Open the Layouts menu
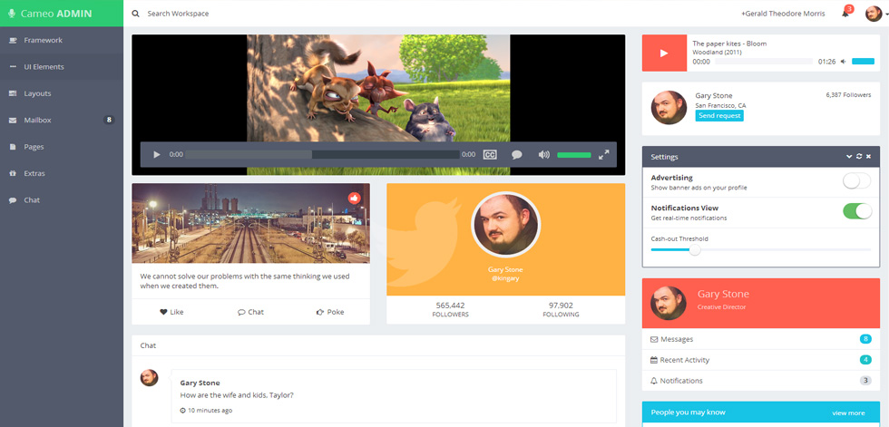889x427 pixels. 62,93
